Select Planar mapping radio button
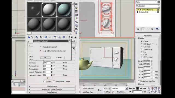Image resolution: width=175 pixels, height=98 pixels. [x=142, y=41]
